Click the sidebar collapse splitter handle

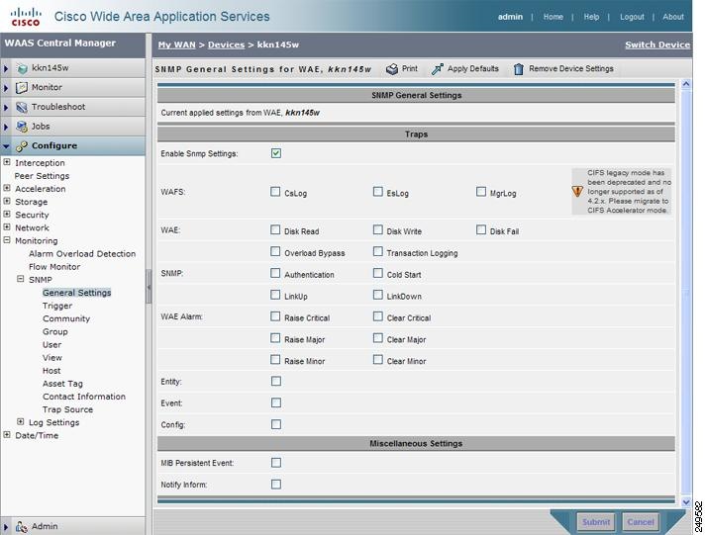coord(150,287)
